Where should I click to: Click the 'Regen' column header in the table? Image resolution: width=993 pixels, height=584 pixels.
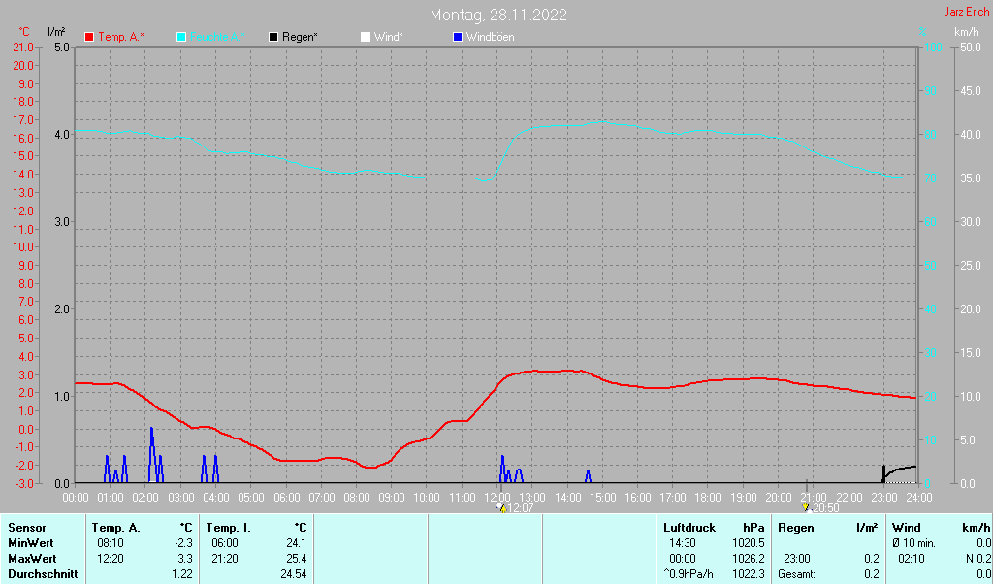coord(795,528)
